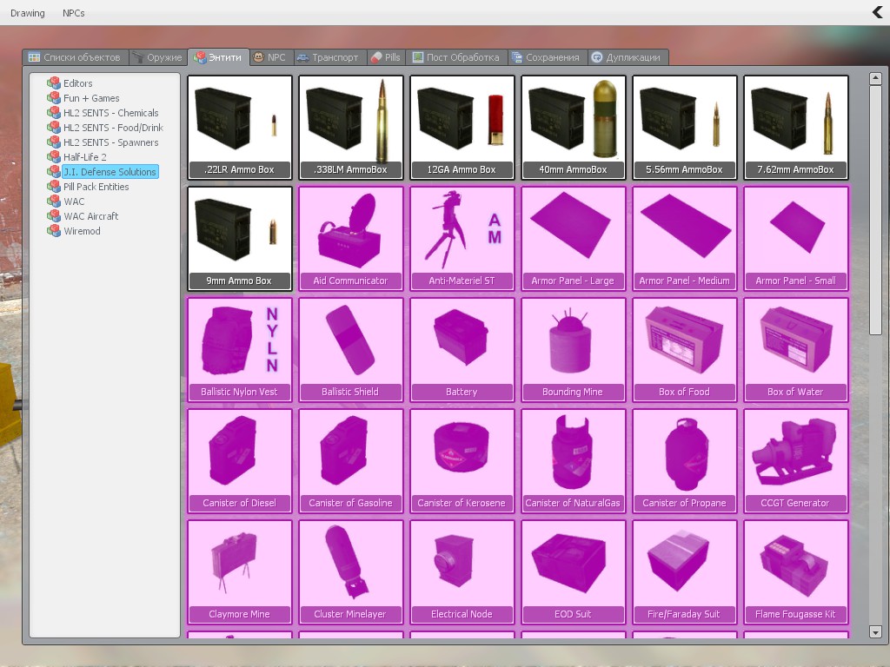Select HL2 SENTS - Chemicals category
Viewport: 890px width, 667px height.
[x=103, y=113]
